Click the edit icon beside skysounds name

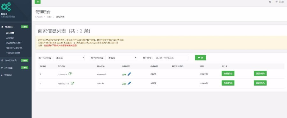[70, 74]
